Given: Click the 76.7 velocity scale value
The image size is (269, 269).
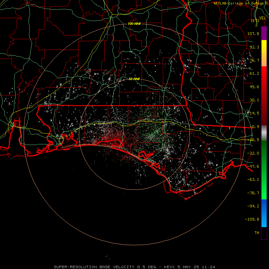Looking at the screenshot, I should [254, 60].
